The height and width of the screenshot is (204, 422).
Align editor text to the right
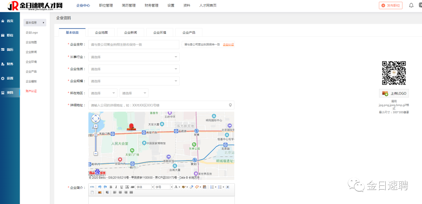click(x=126, y=192)
